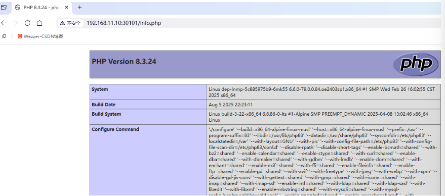Select the PHP Version 8.3.24 heading
The image size is (445, 196).
pyautogui.click(x=124, y=62)
